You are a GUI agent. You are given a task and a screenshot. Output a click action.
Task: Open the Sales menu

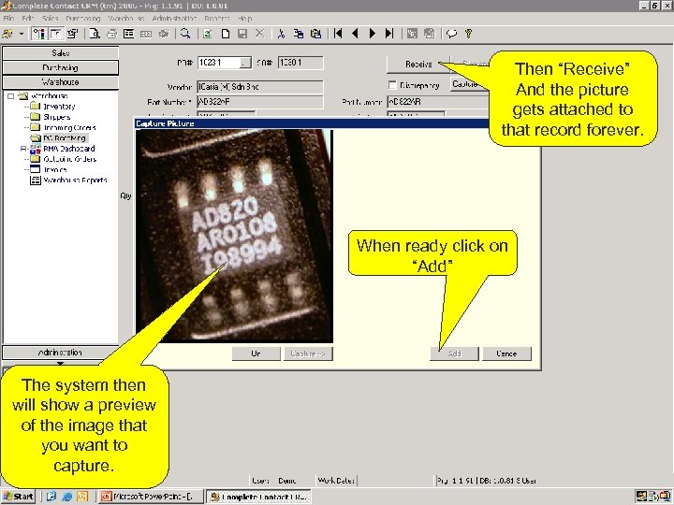(x=50, y=19)
